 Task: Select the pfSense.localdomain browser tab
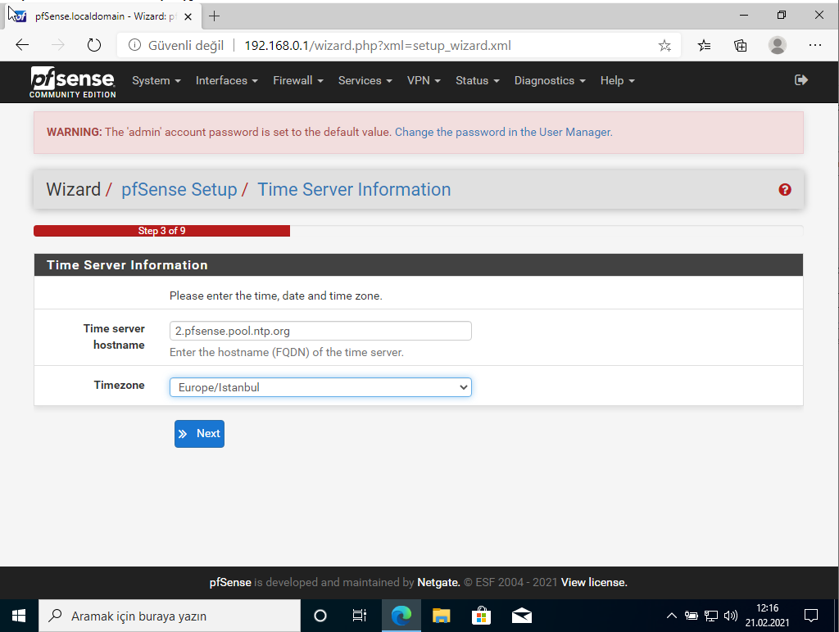coord(102,16)
